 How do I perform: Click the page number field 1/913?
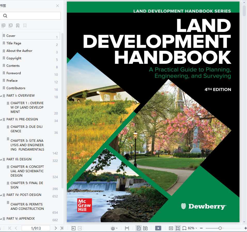point(36,228)
